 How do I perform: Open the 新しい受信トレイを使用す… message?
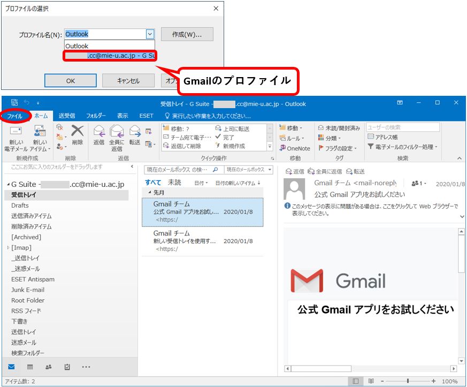click(203, 241)
